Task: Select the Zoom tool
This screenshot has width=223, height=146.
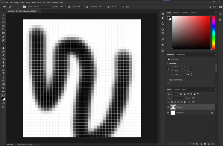Action: tap(4, 88)
